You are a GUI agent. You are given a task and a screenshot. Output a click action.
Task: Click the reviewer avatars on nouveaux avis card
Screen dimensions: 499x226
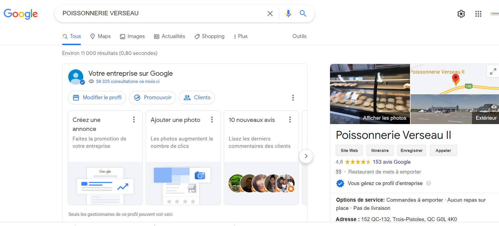262,183
